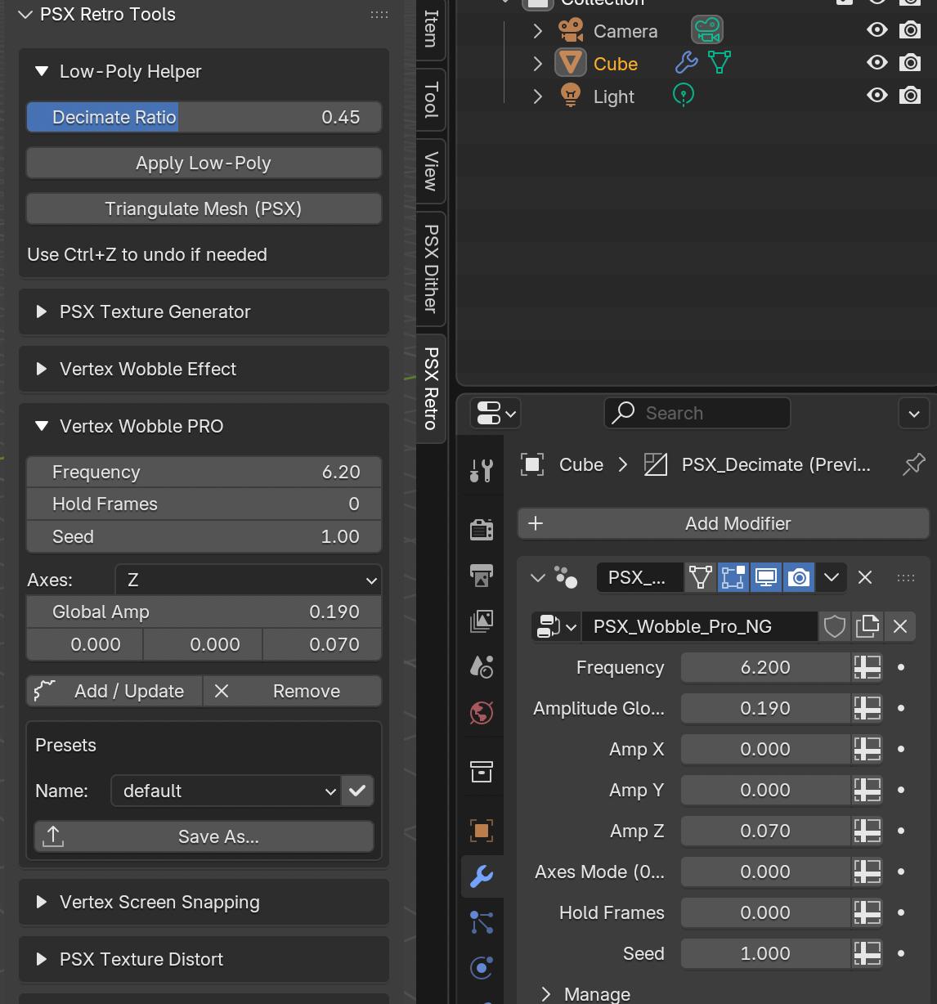
Task: Open the Tool properties tab icon
Action: [x=482, y=470]
